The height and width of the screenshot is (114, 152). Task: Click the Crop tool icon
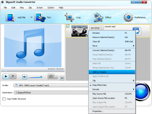pos(69,17)
